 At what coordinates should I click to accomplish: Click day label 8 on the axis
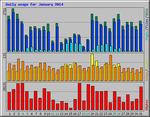click(x=40, y=114)
